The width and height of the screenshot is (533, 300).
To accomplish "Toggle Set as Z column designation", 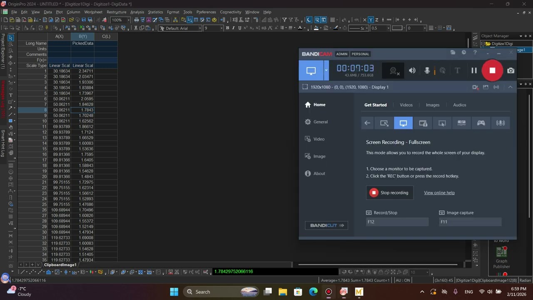I will [x=377, y=20].
